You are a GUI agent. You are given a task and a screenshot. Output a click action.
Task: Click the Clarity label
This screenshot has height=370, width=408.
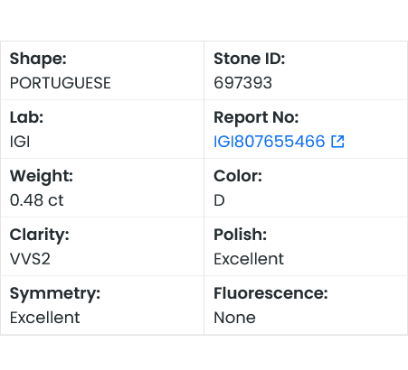tap(40, 235)
